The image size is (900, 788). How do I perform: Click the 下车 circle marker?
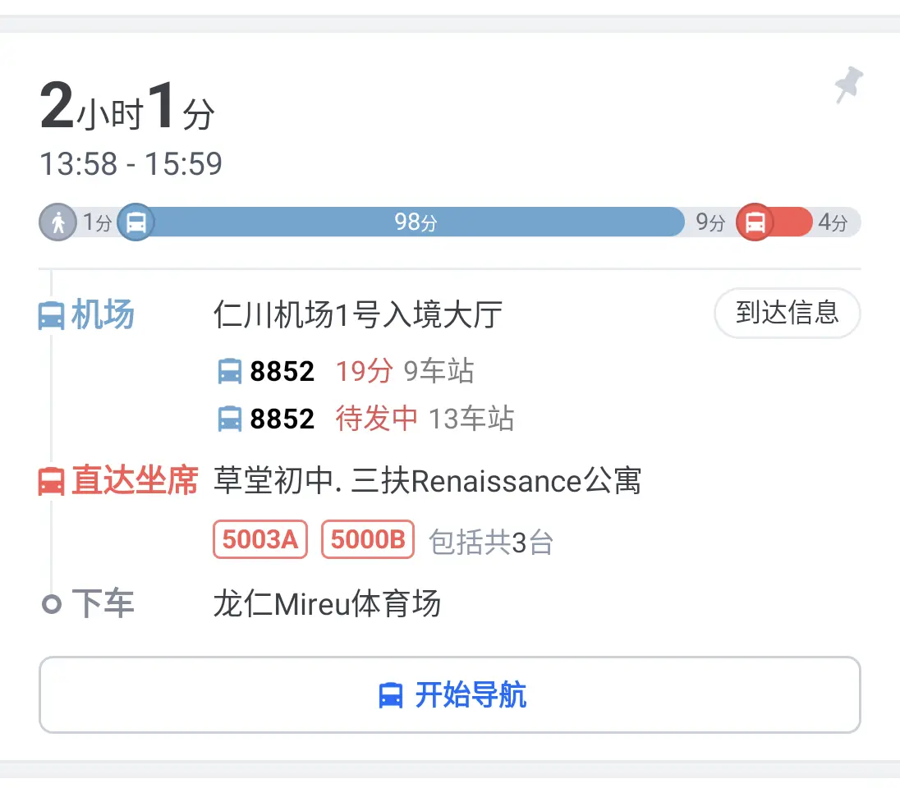coord(52,604)
